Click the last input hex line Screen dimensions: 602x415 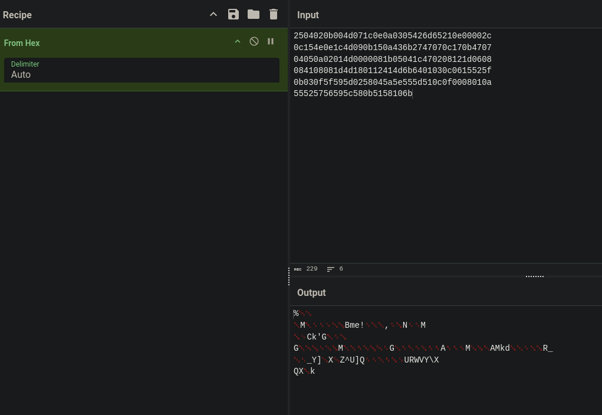[353, 94]
